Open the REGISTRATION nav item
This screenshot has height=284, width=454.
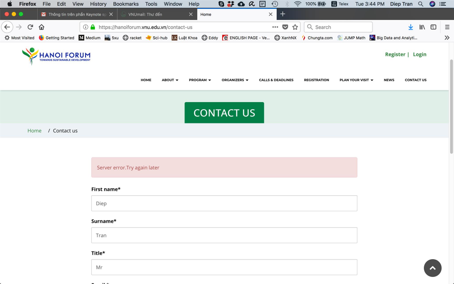tap(316, 80)
